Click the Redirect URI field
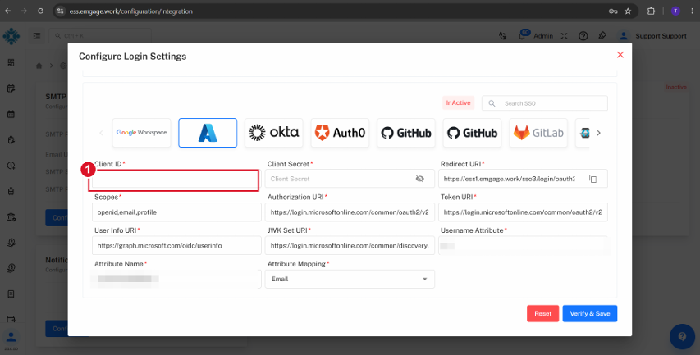Viewport: 700px width, 355px height. click(x=523, y=179)
